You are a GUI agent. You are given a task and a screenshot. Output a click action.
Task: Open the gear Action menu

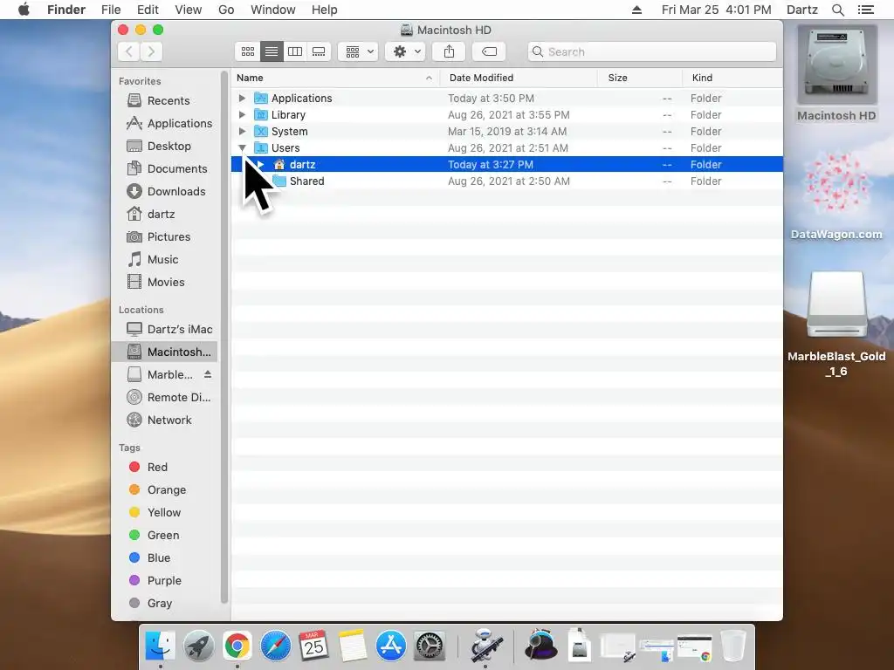pyautogui.click(x=405, y=51)
